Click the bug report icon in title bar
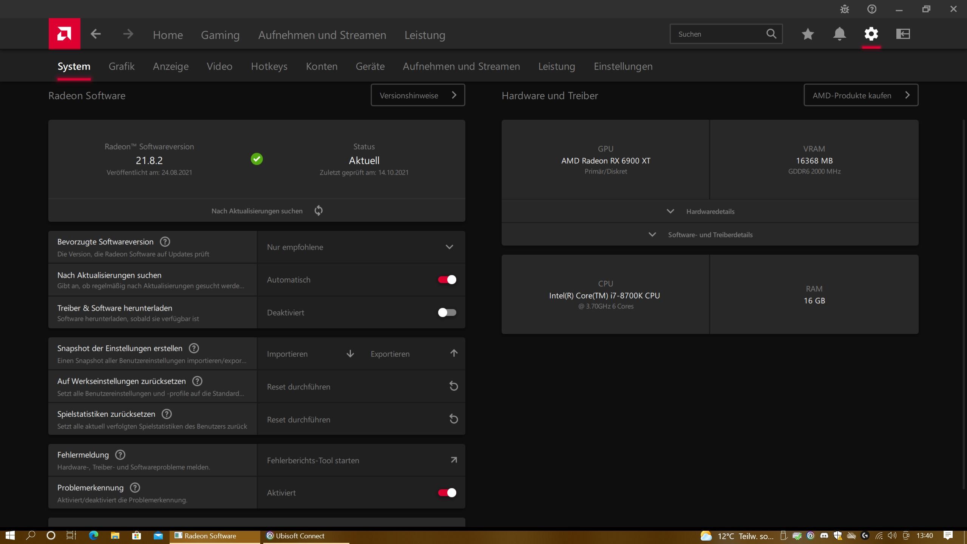This screenshot has width=967, height=544. 845,9
